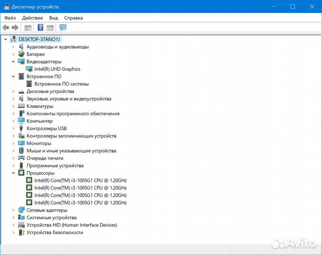Click the Очереди печати printer icon
The height and width of the screenshot is (255, 322).
click(21, 158)
